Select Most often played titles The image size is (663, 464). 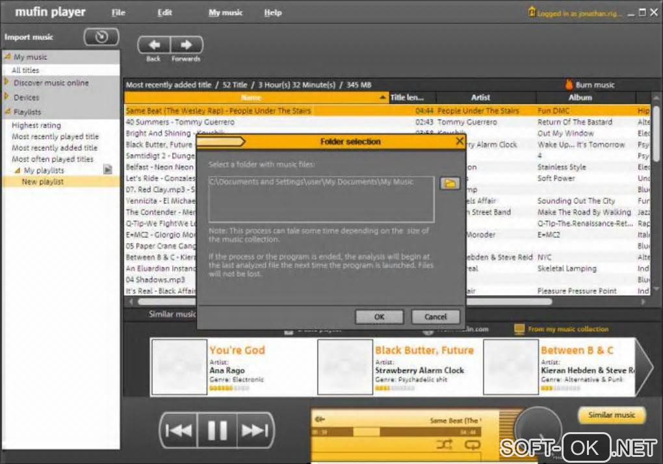click(x=53, y=159)
